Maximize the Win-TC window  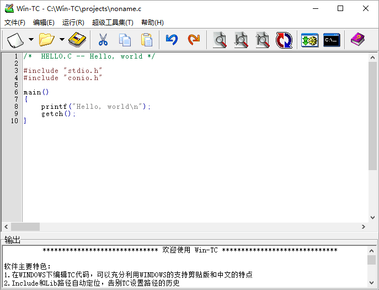click(340, 8)
